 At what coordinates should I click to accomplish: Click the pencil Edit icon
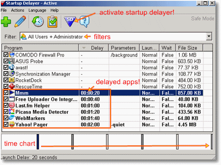coord(20,21)
